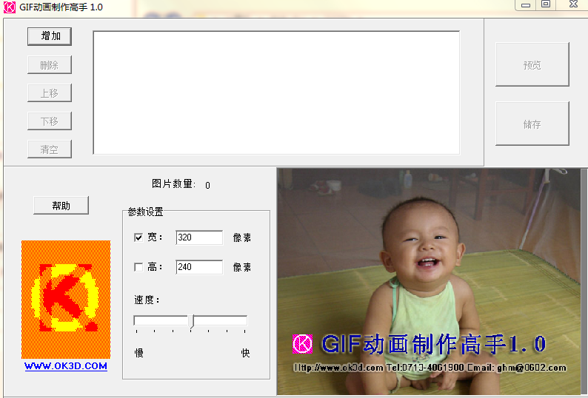The image size is (588, 398).
Task: Click the 储存 (Save) button
Action: (532, 124)
